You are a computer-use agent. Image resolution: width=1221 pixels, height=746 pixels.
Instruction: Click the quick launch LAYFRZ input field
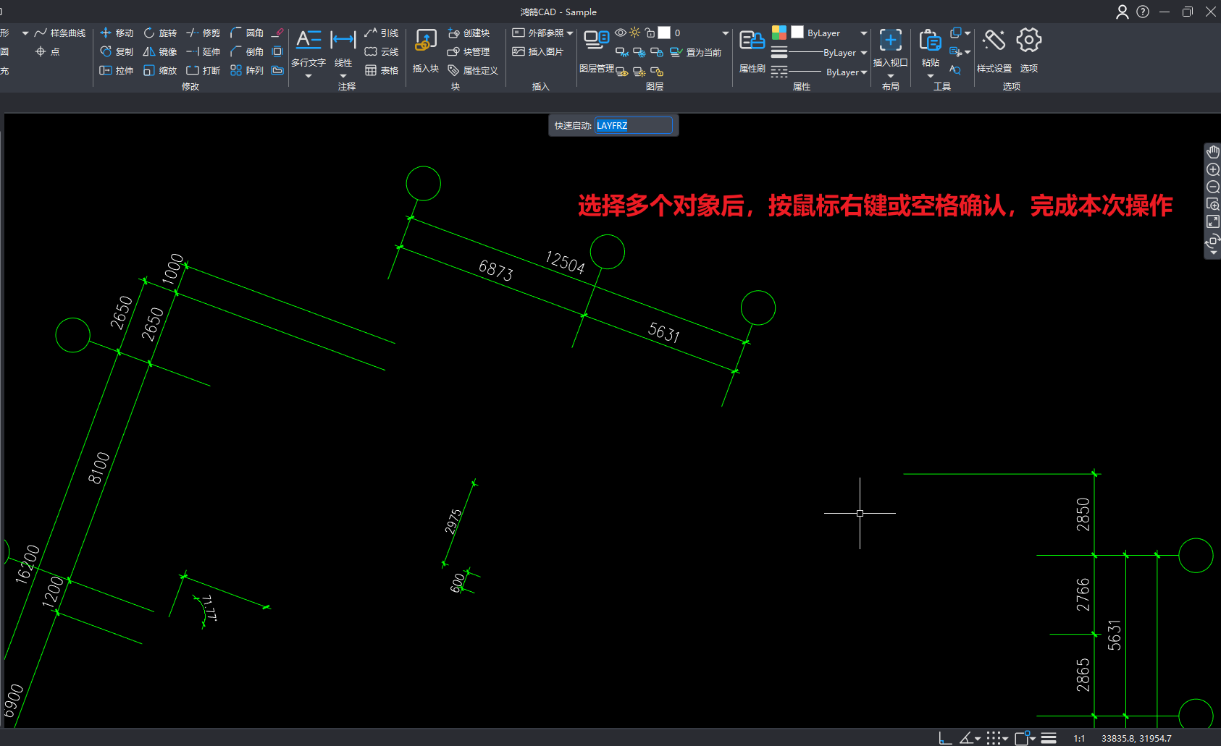(x=633, y=126)
